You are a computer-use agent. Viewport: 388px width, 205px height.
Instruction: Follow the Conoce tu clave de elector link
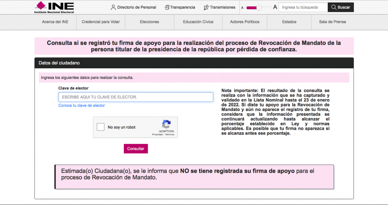coord(81,106)
